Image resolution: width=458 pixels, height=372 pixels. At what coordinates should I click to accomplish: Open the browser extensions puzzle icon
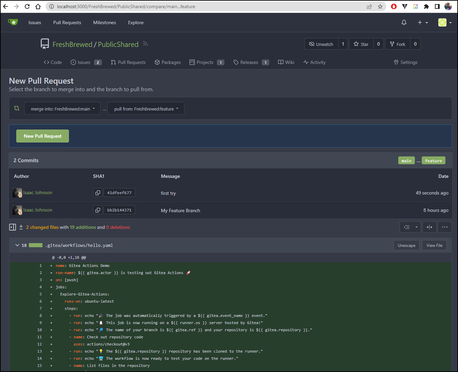(426, 6)
